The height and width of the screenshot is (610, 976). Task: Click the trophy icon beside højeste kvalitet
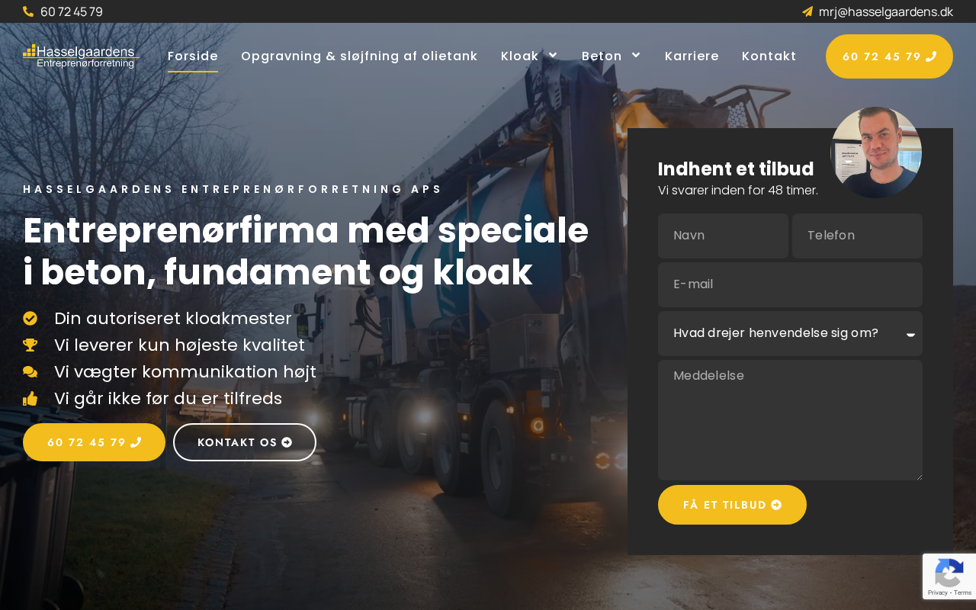coord(30,345)
